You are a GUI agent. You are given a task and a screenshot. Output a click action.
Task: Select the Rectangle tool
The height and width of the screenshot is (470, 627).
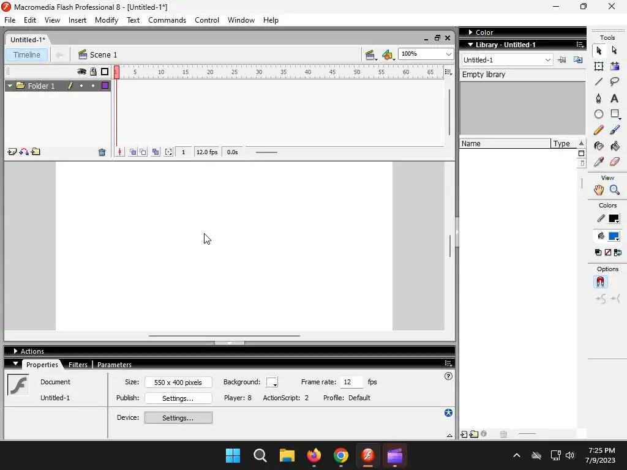[x=615, y=114]
